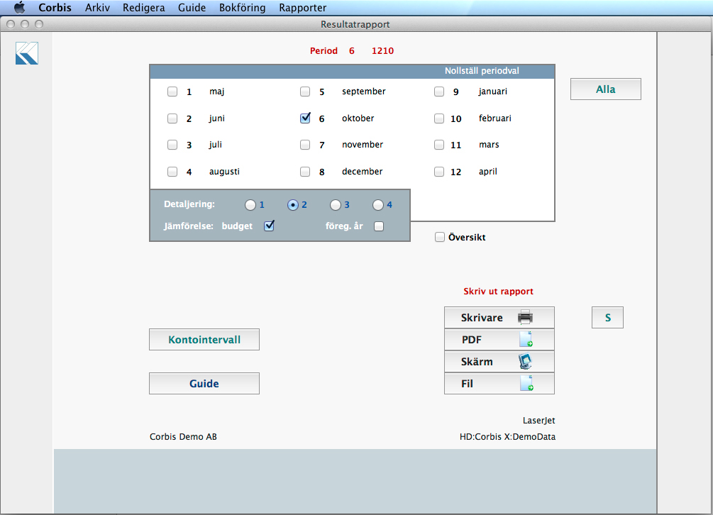
Task: Export report with PDF button
Action: (499, 340)
